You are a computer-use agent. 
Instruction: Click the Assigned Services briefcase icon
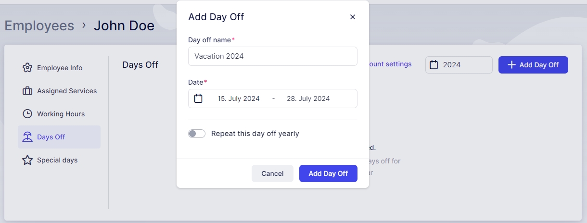click(27, 91)
